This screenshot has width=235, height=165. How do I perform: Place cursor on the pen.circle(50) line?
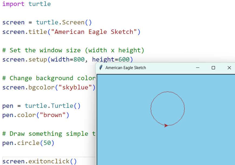point(28,143)
